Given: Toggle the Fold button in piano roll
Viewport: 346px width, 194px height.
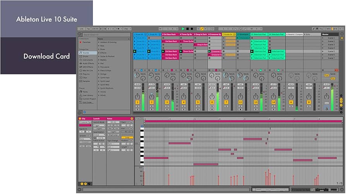Looking at the screenshot, I should point(138,118).
